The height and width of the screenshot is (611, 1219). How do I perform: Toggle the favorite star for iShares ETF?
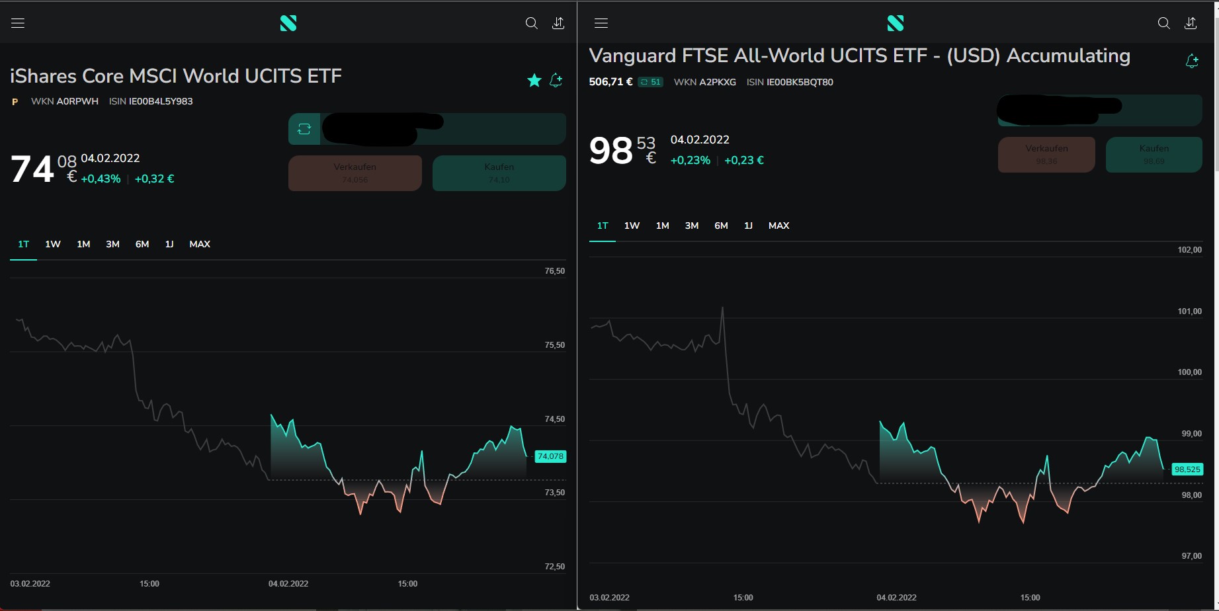[x=534, y=81]
